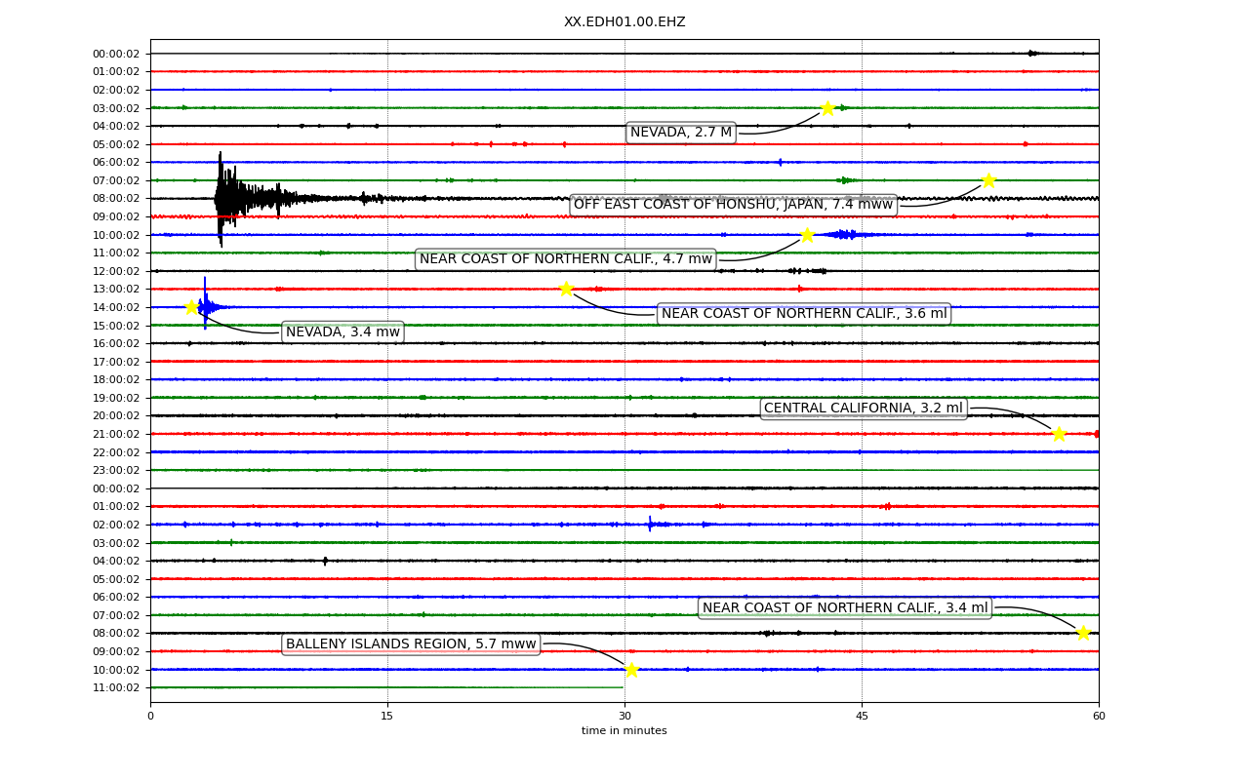Click the CENTRAL CALIFORNIA, 3.2 ml label
Image resolution: width=1249 pixels, height=780 pixels.
[x=864, y=409]
